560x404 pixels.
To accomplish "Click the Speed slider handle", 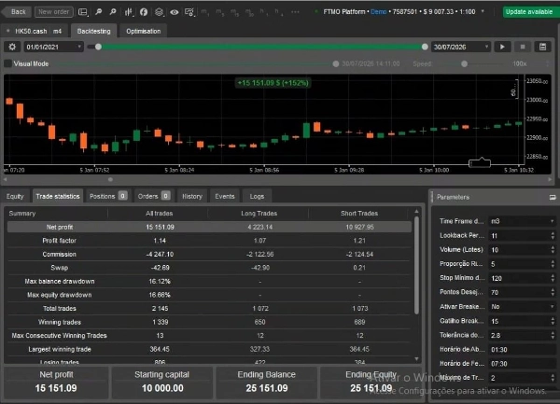I will click(x=464, y=63).
